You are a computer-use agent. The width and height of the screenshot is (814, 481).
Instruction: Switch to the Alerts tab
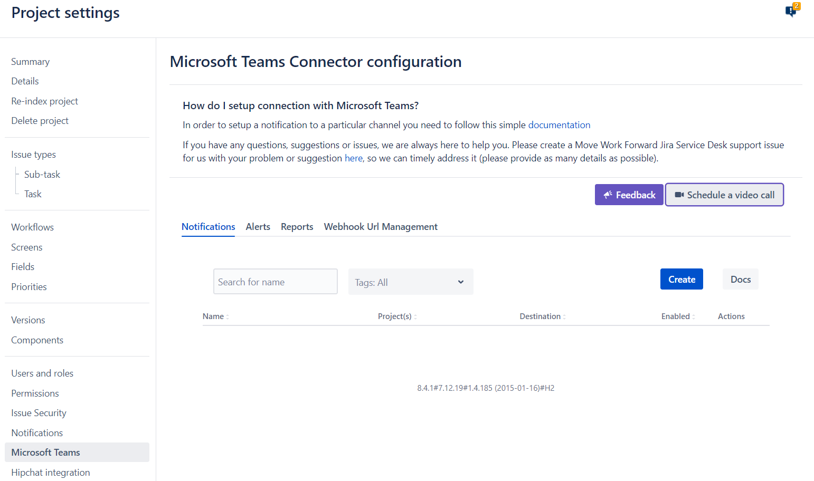pyautogui.click(x=258, y=226)
